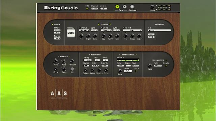Click the Vibrato Delay knob
216x121 pixels.
coord(64,69)
